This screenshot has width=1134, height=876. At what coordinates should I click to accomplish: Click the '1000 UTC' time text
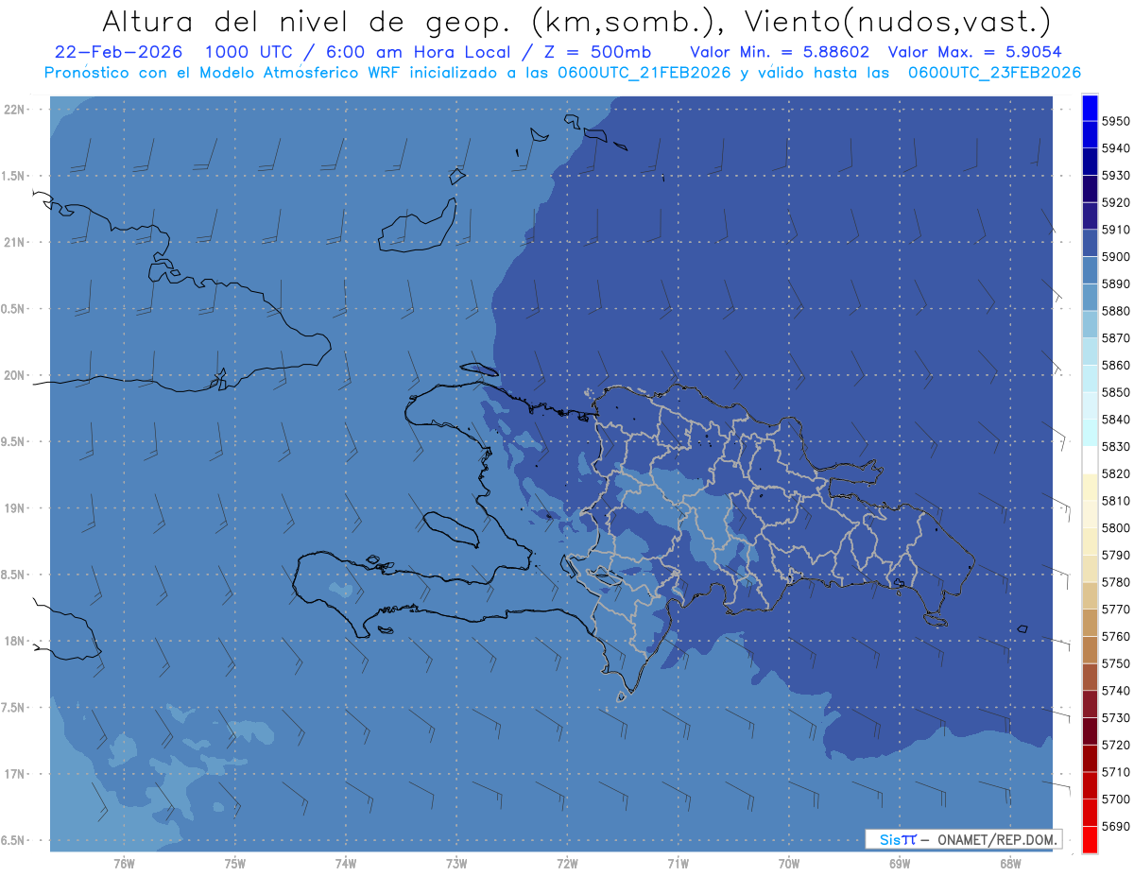[250, 52]
